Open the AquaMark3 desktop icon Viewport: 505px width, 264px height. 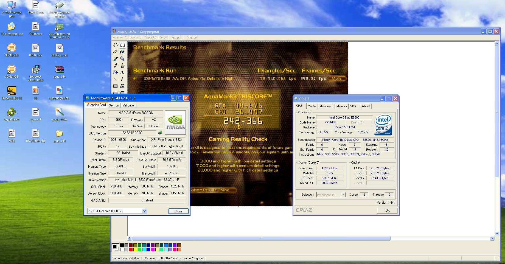pos(12,114)
